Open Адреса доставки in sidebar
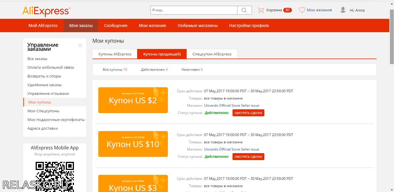The height and width of the screenshot is (192, 394). (x=43, y=128)
